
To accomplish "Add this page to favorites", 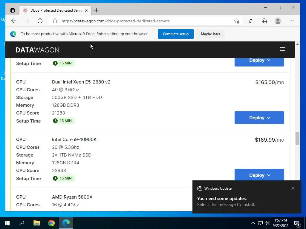I will tap(237, 21).
